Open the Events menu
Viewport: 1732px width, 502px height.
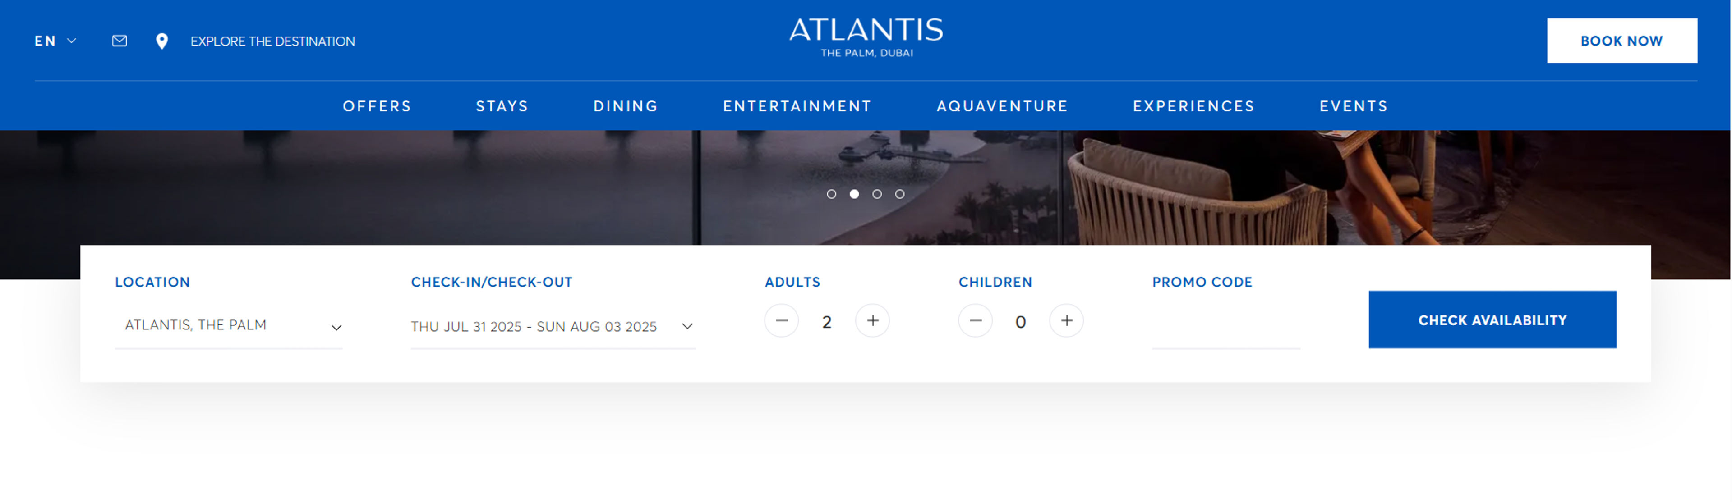pyautogui.click(x=1354, y=106)
